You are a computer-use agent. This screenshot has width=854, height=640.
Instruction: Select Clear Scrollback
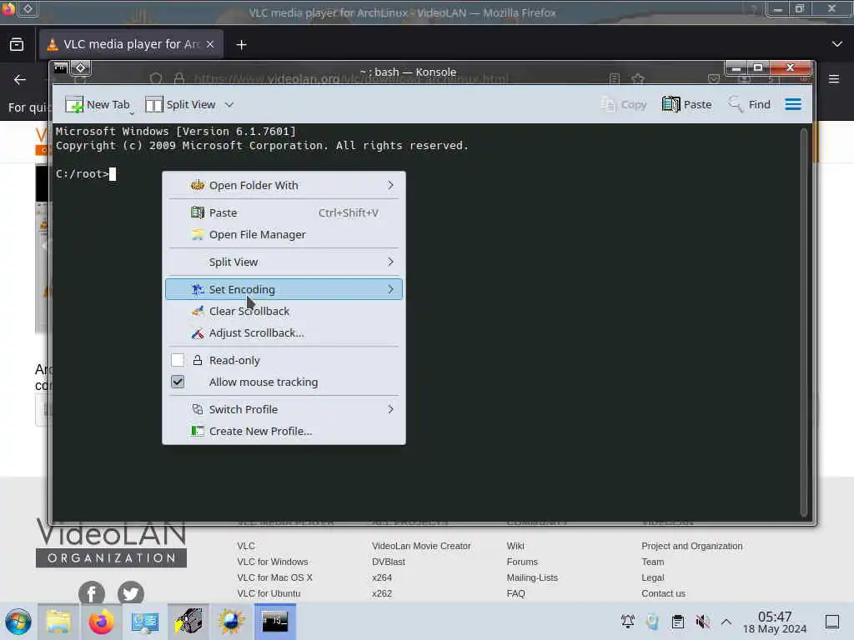[284, 311]
